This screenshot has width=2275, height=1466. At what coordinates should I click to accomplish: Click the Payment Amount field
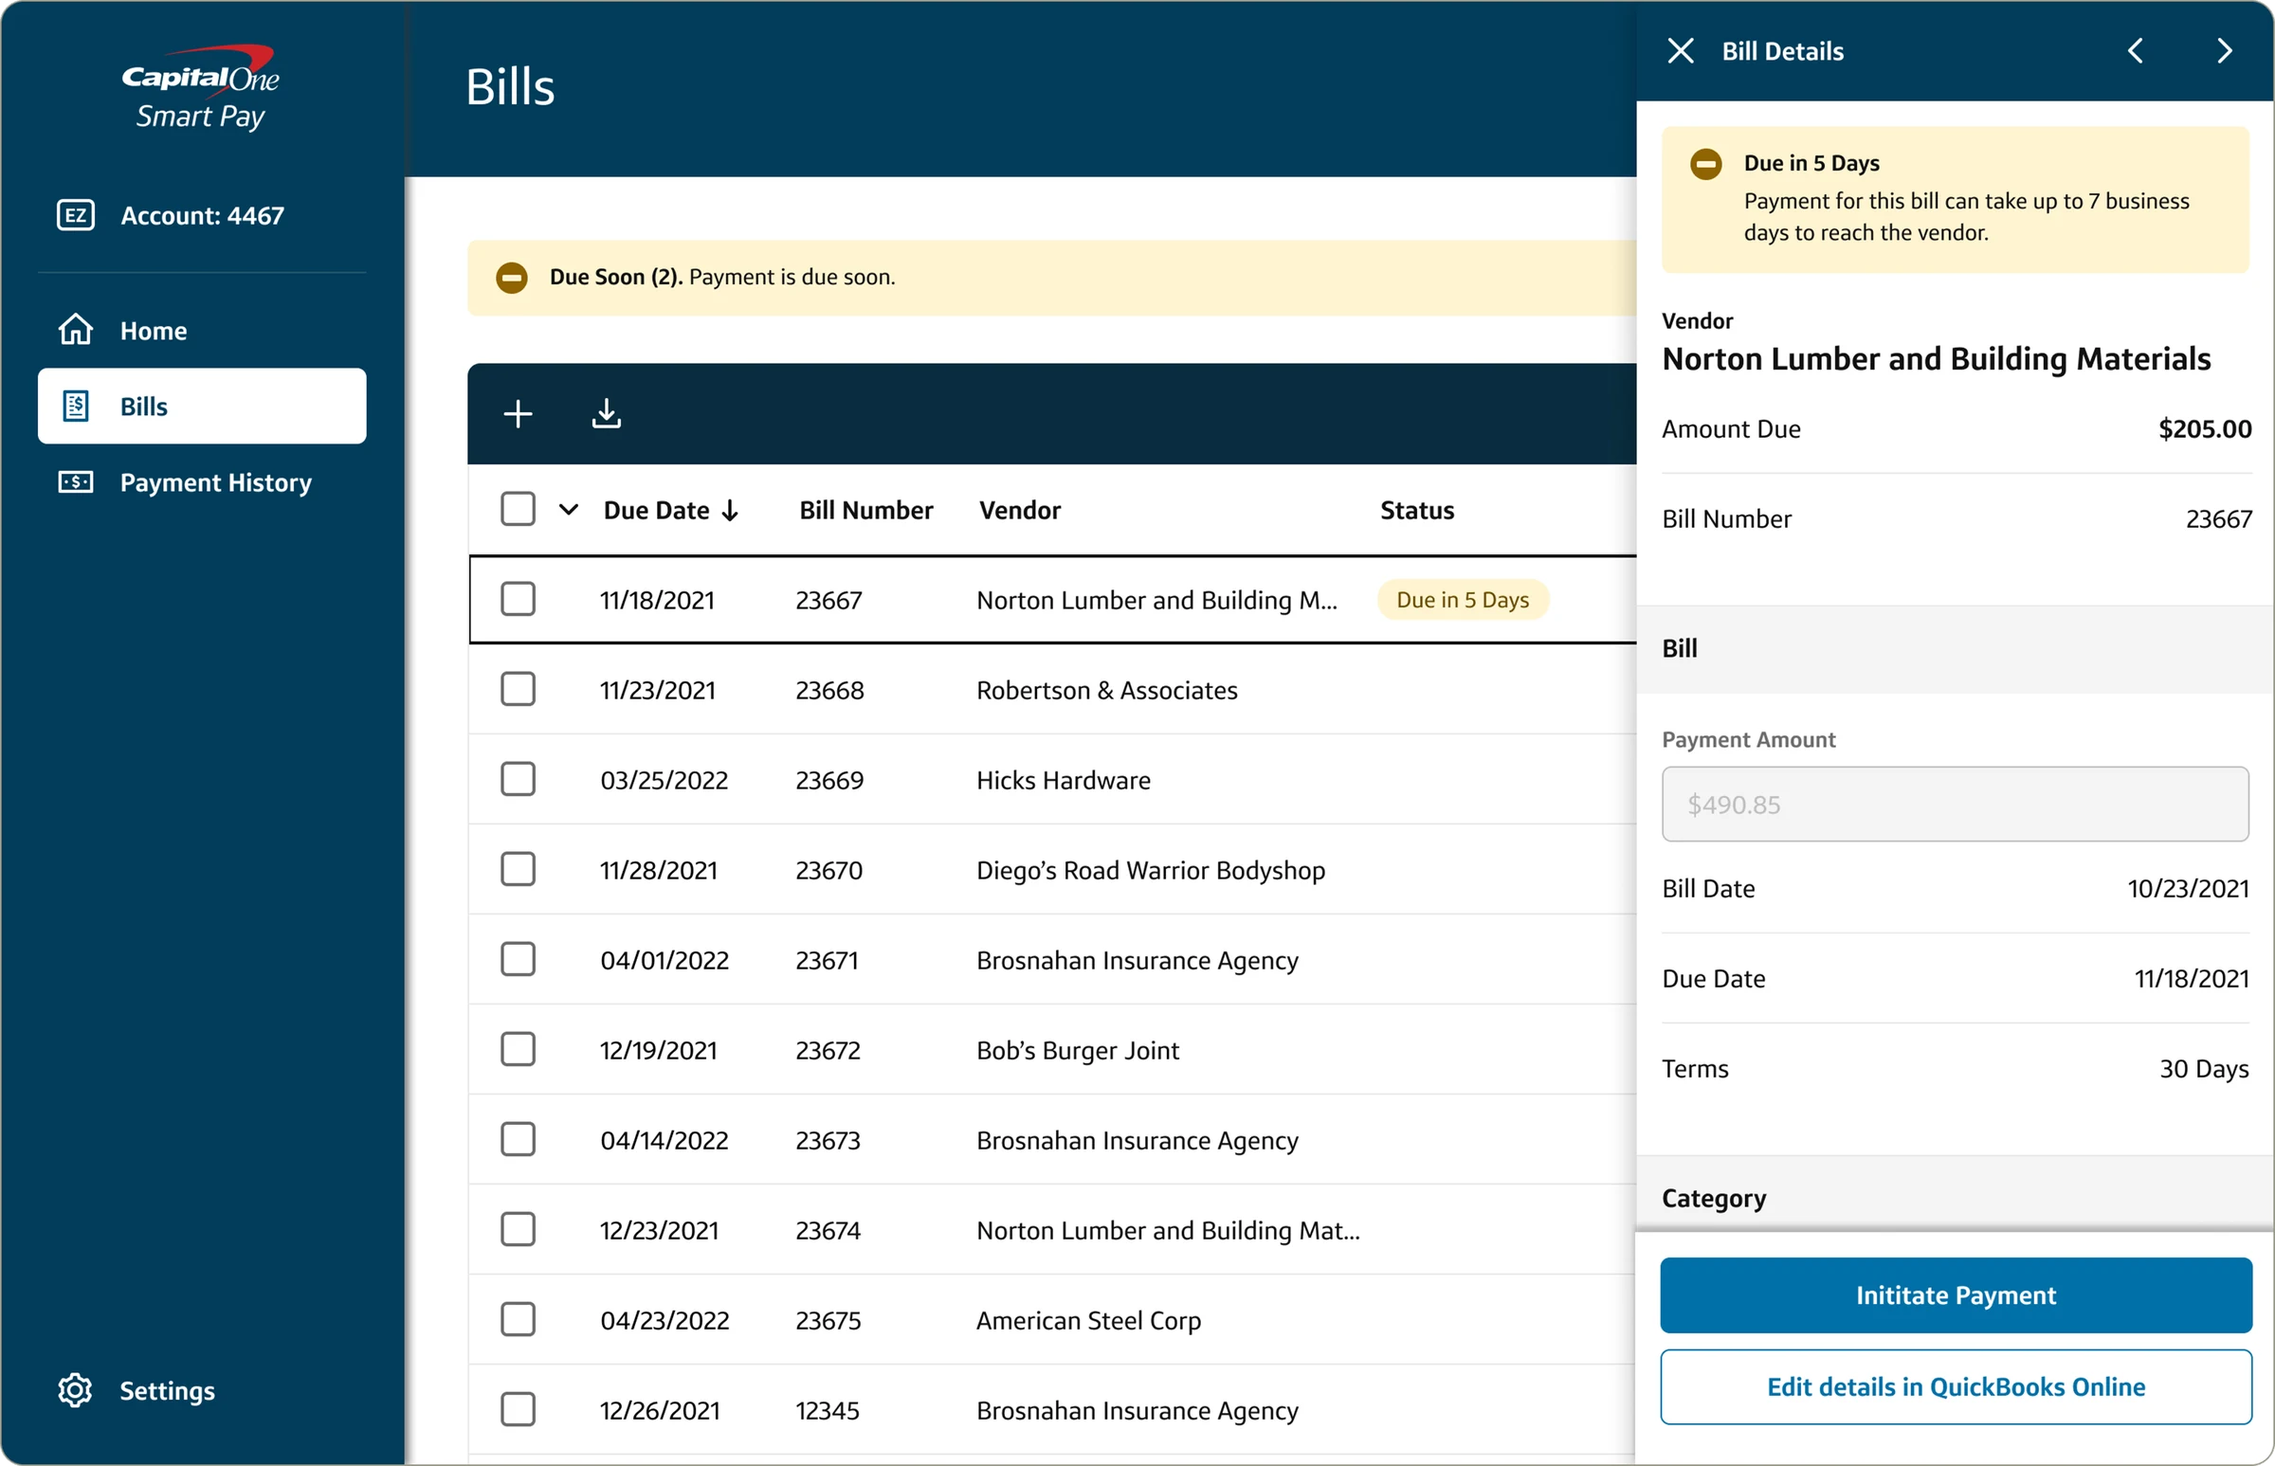(x=1955, y=805)
